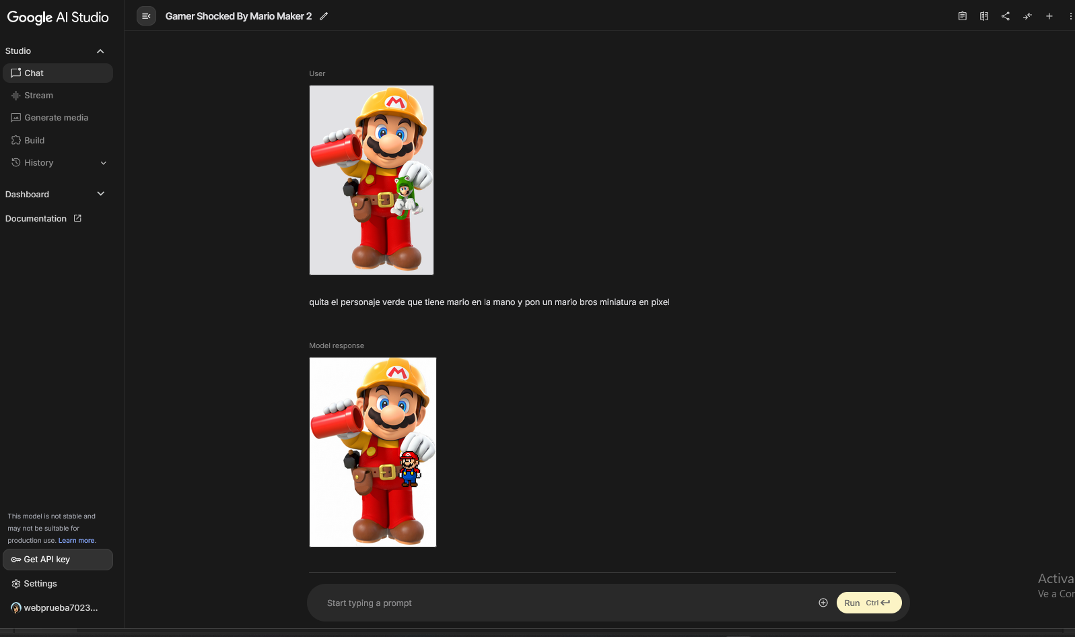
Task: Click the compress arrows icon in top bar
Action: [x=1027, y=16]
